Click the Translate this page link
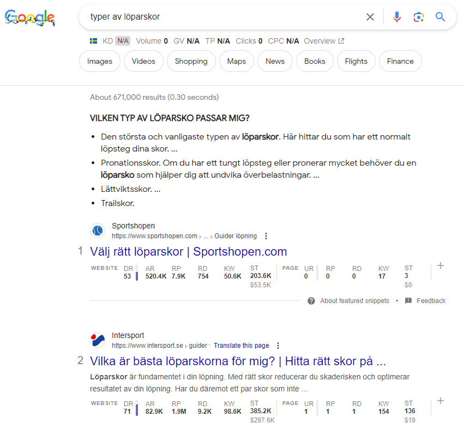The image size is (464, 441). pyautogui.click(x=242, y=345)
